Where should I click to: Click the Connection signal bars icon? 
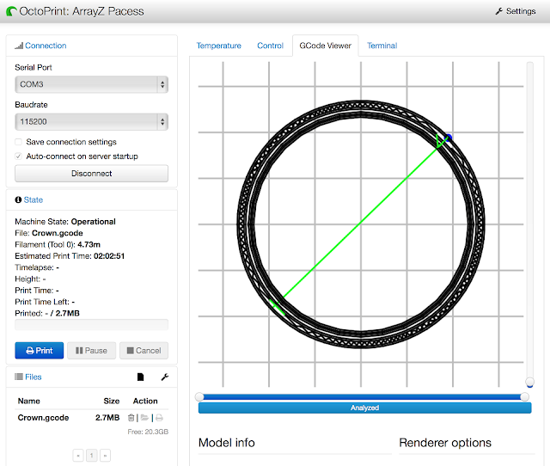click(x=19, y=46)
